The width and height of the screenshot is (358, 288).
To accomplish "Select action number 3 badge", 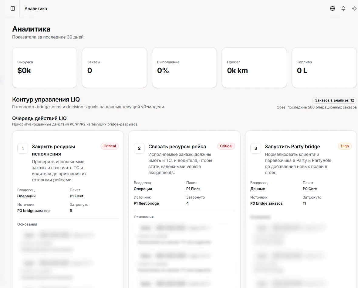I will pyautogui.click(x=256, y=148).
